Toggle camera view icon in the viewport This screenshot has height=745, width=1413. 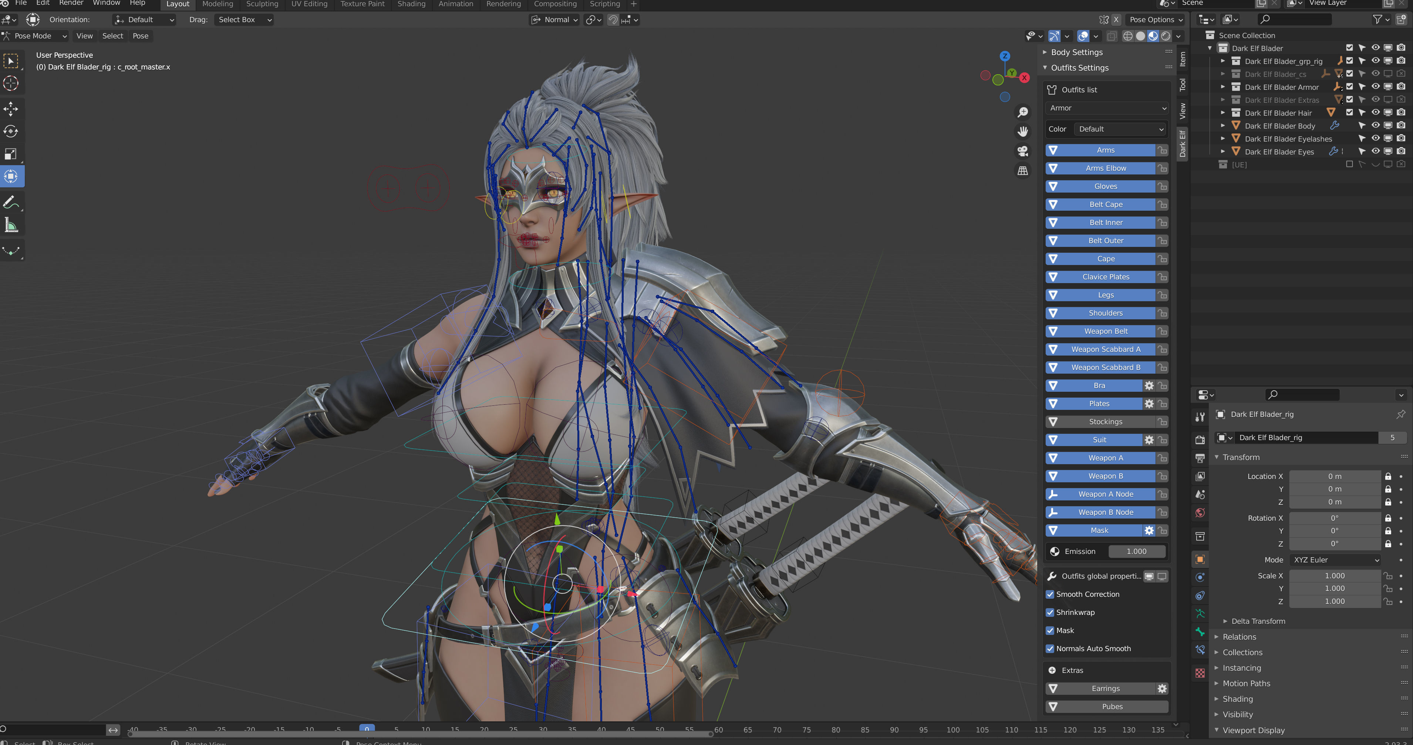click(x=1023, y=151)
